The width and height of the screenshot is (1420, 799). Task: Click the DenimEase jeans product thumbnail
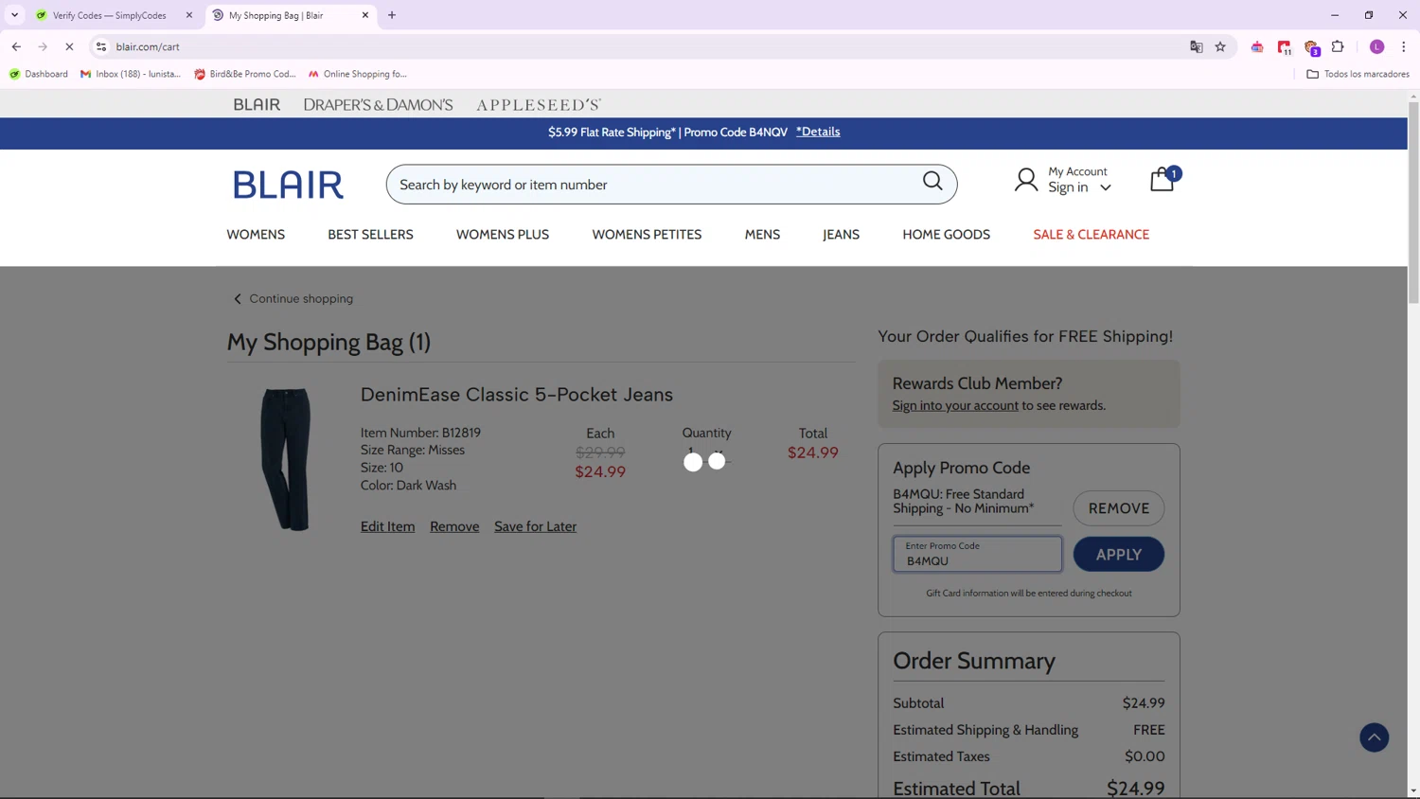(x=286, y=459)
